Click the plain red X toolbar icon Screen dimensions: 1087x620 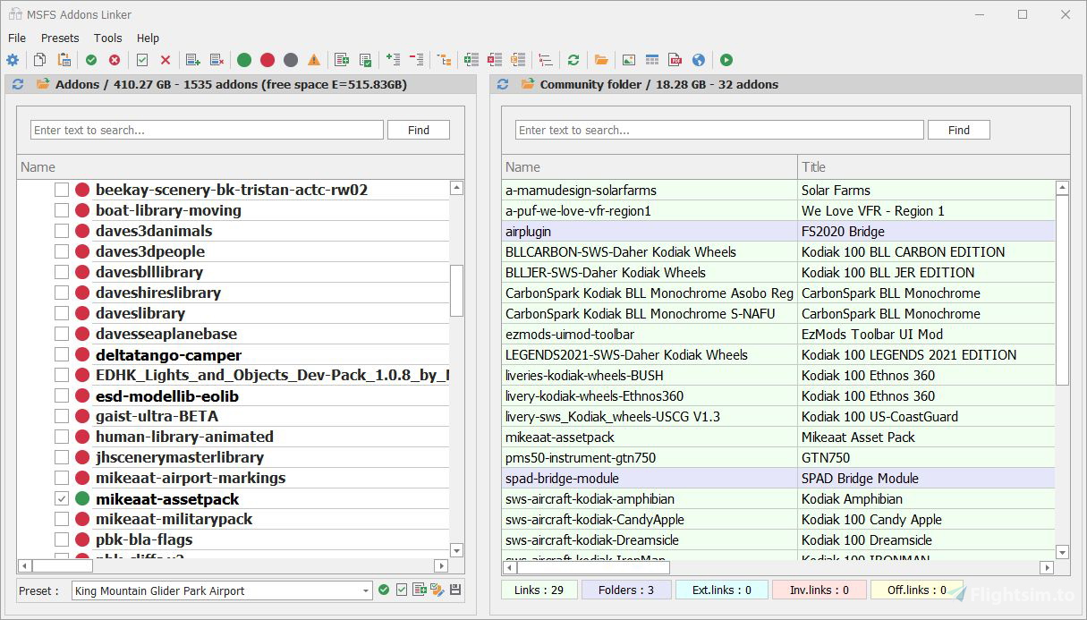166,60
